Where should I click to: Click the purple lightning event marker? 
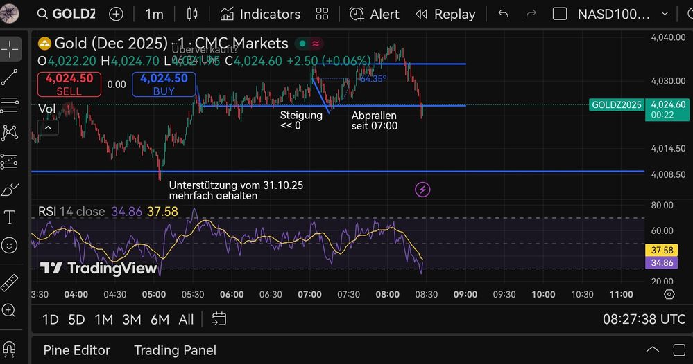pyautogui.click(x=422, y=190)
